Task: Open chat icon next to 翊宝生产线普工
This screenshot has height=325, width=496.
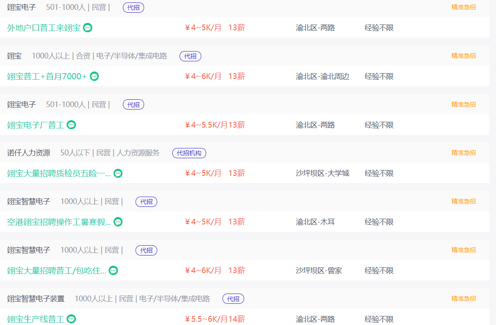Action: tap(71, 319)
